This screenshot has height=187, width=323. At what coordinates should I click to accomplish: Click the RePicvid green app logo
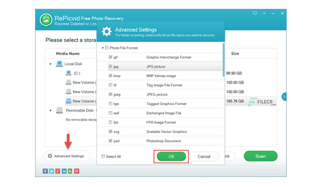pyautogui.click(x=46, y=20)
